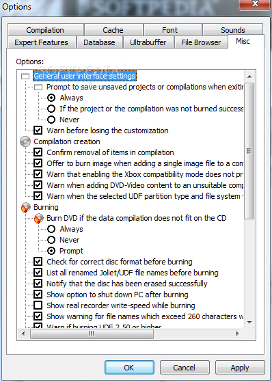
Task: Uncheck Warn before losing the customization
Action: [x=38, y=131]
